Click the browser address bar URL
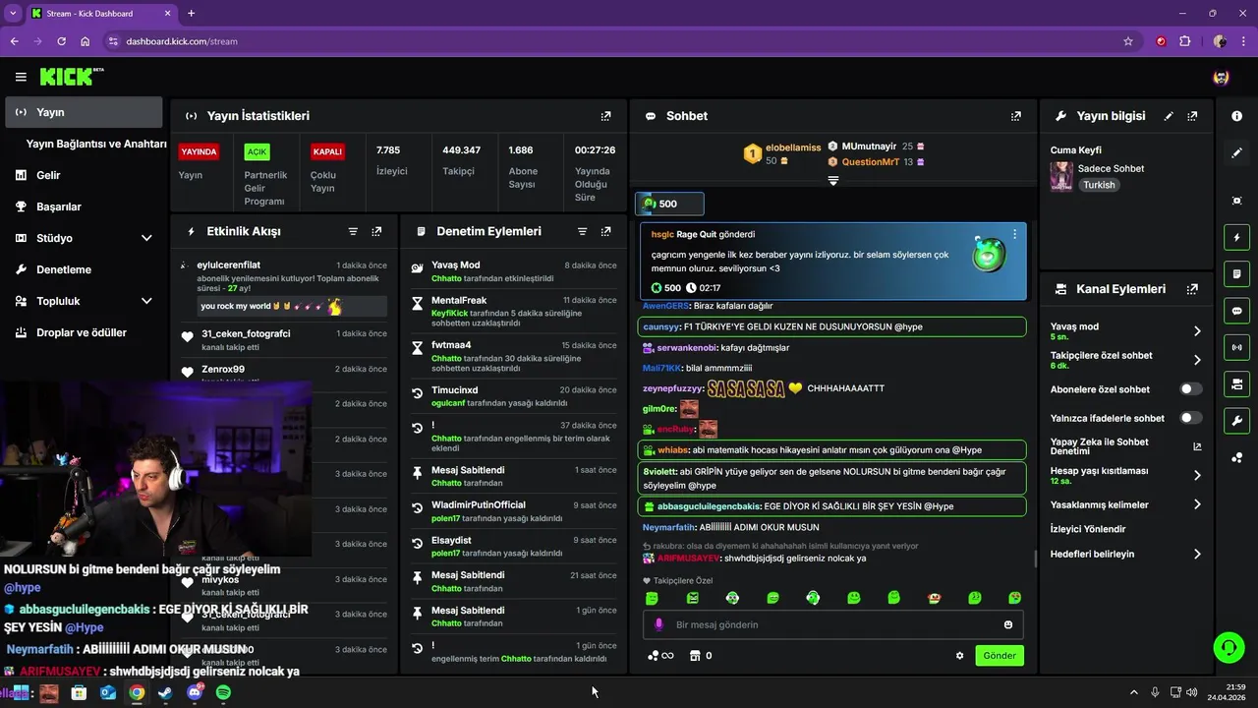The image size is (1258, 708). [182, 41]
